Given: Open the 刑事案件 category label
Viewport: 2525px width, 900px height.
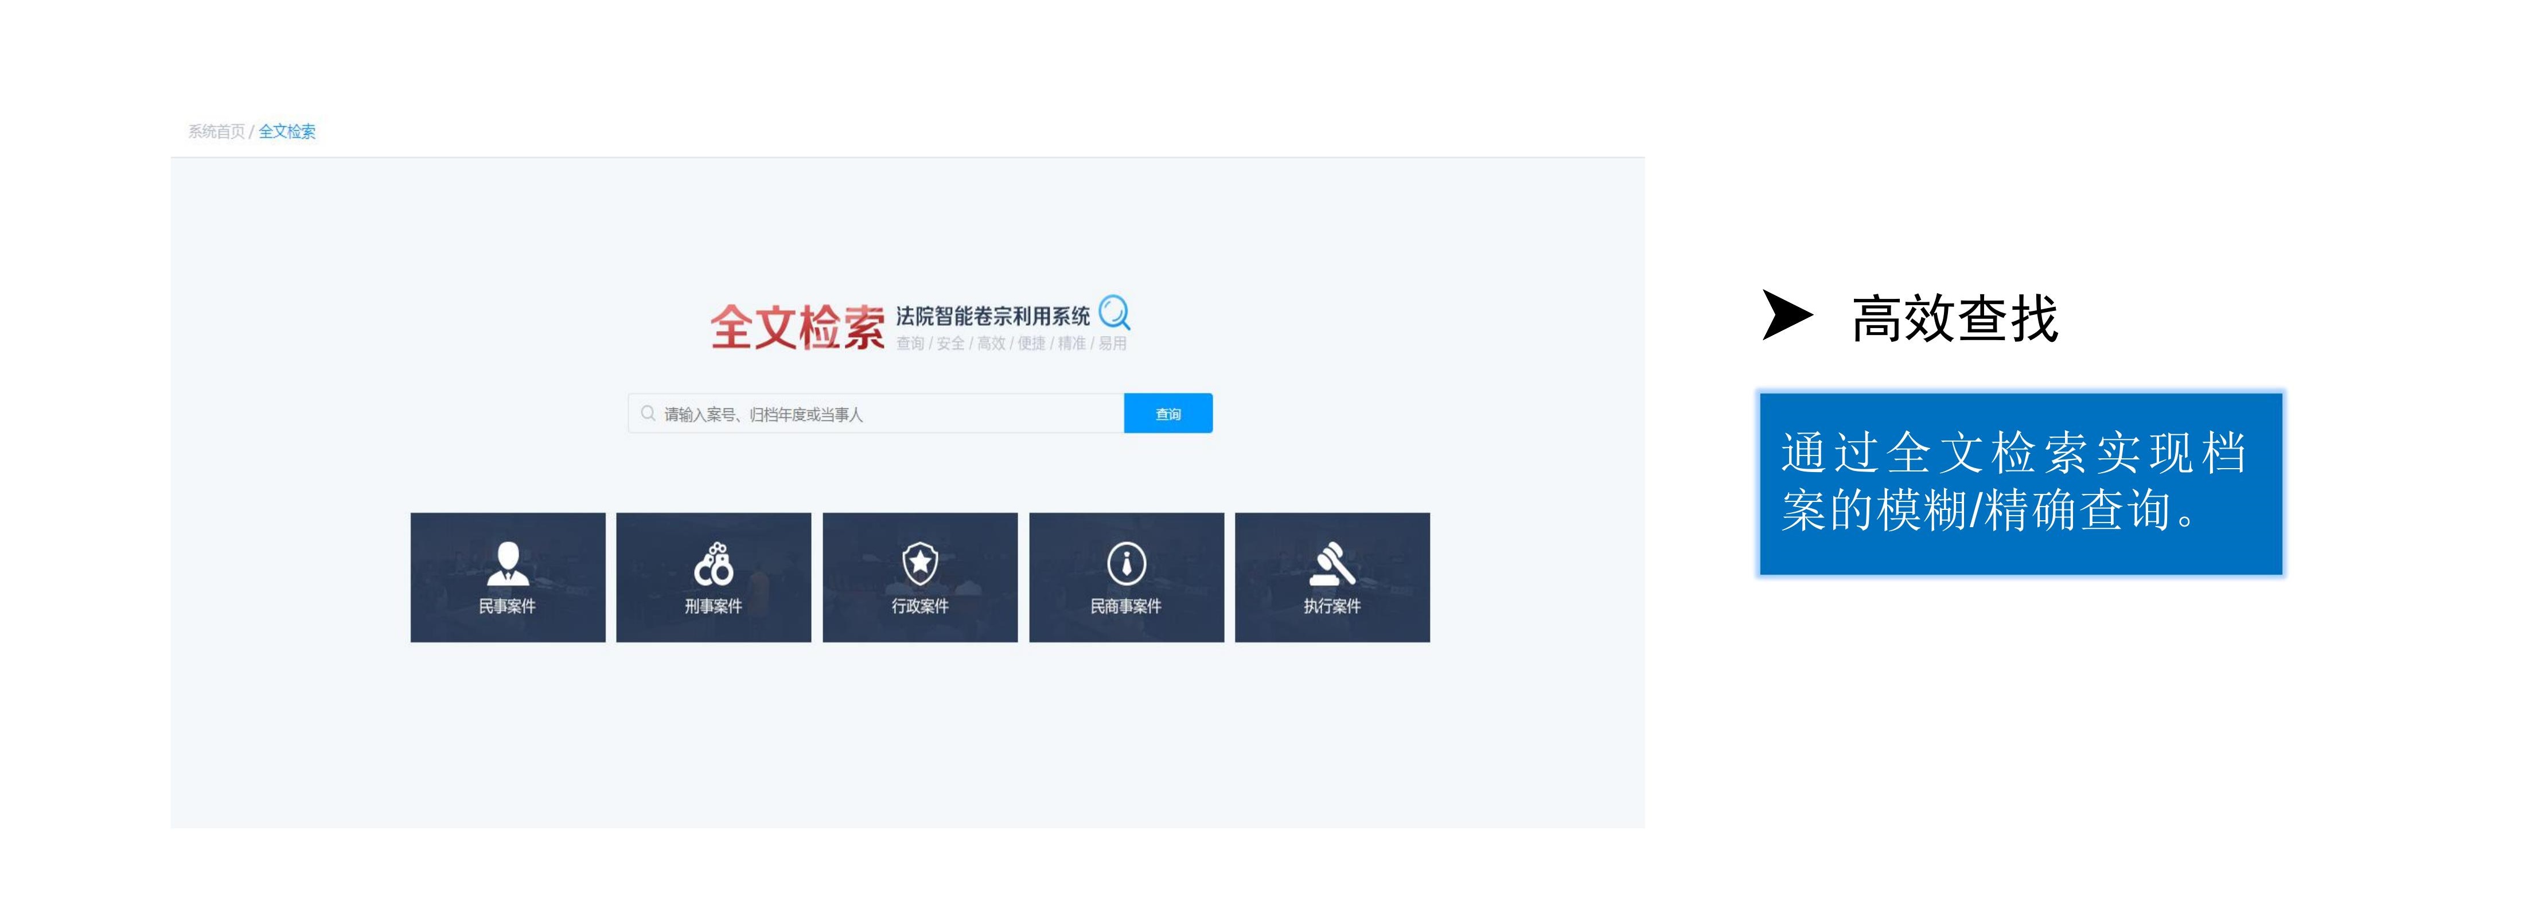Looking at the screenshot, I should click(714, 606).
